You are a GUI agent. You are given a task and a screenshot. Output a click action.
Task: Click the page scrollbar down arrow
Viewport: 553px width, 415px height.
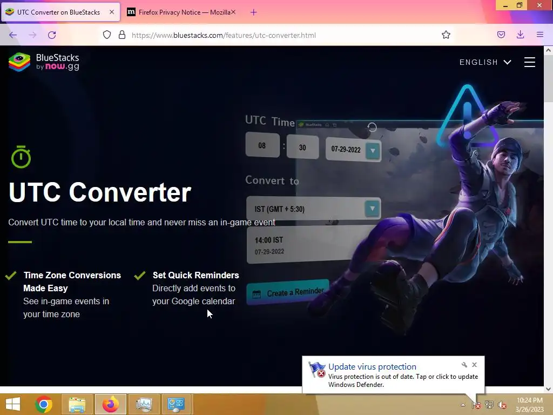[549, 389]
